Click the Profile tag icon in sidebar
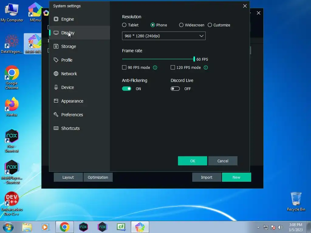 [56, 60]
